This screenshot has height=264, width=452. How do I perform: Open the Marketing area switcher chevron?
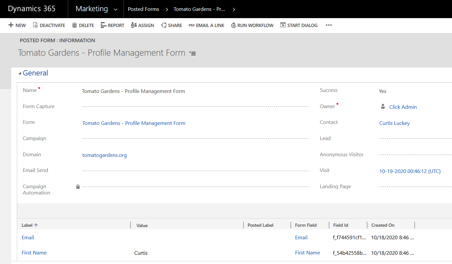point(115,9)
